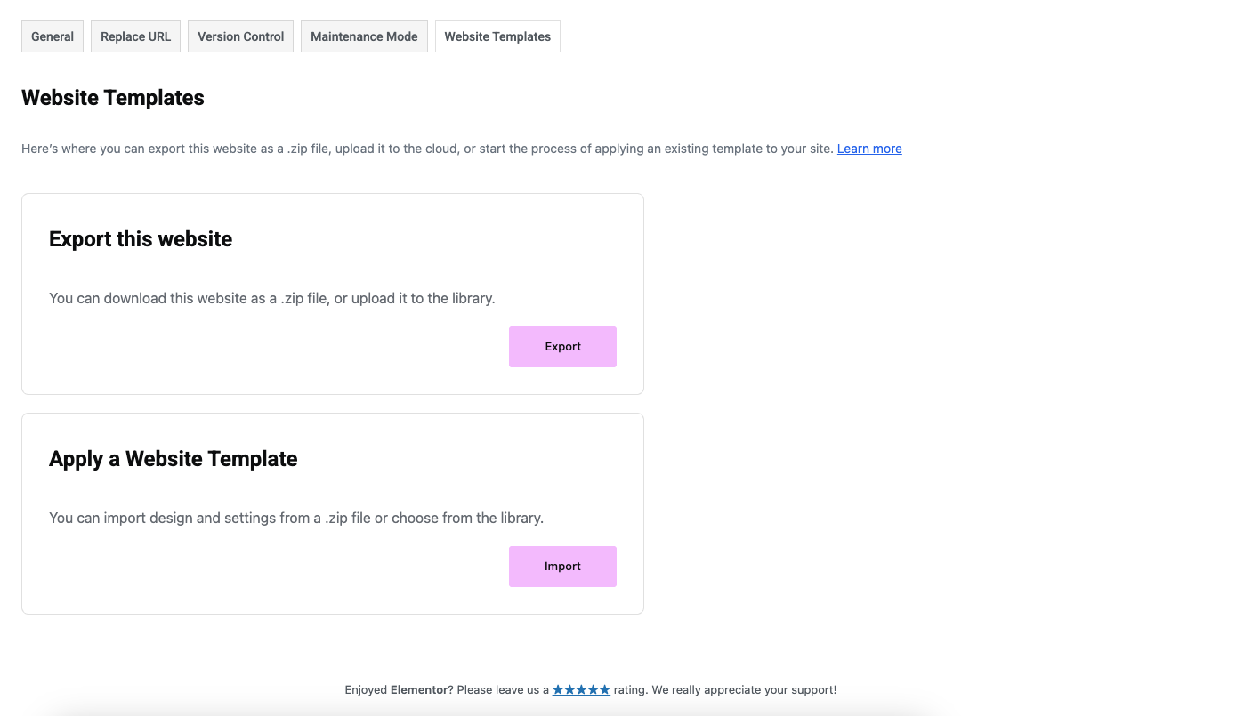Click the Website Templates tab
Viewport: 1252px width, 716px height.
tap(497, 36)
